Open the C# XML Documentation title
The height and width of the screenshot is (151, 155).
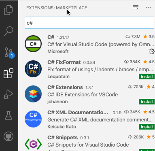78,113
